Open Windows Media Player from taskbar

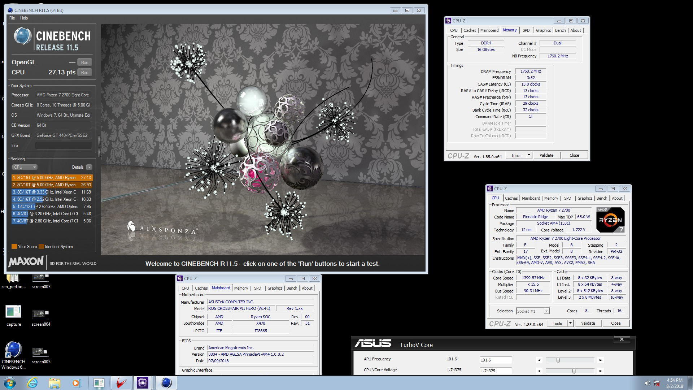pos(76,383)
